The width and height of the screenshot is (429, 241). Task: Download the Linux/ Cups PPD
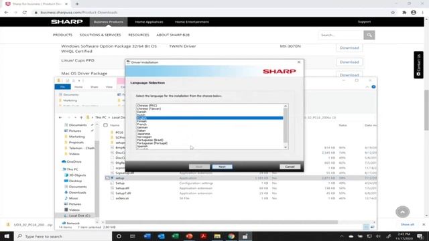[x=349, y=62]
